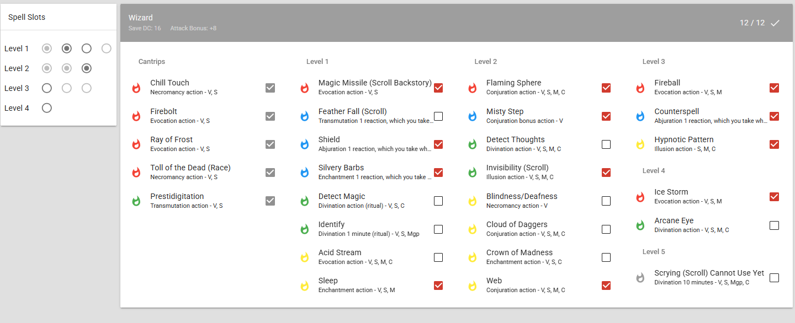
Task: Select the third Level 1 spell slot
Action: 87,49
